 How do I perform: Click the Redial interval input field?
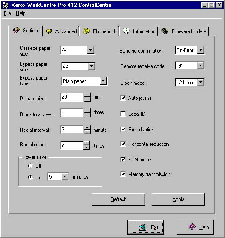(x=72, y=130)
